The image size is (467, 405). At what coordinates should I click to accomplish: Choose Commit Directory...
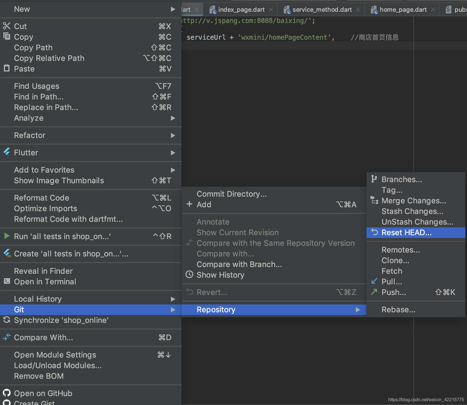click(274, 194)
